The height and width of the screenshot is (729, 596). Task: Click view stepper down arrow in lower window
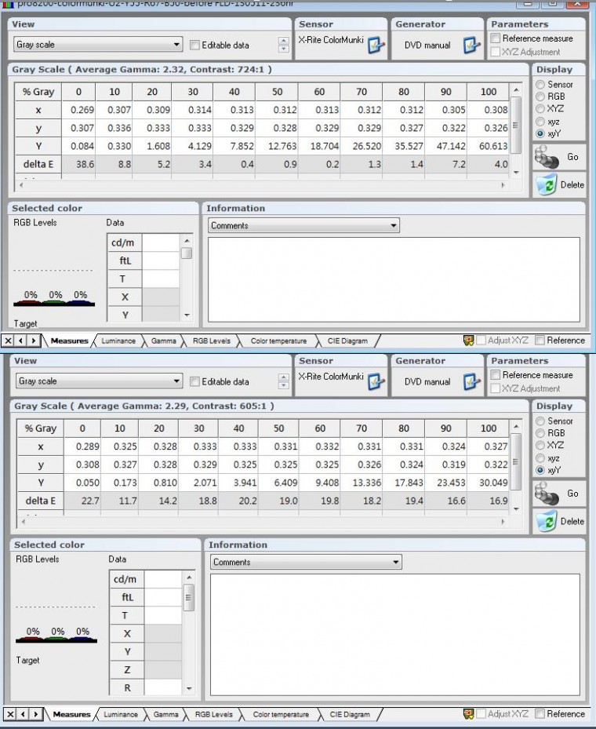pos(283,385)
